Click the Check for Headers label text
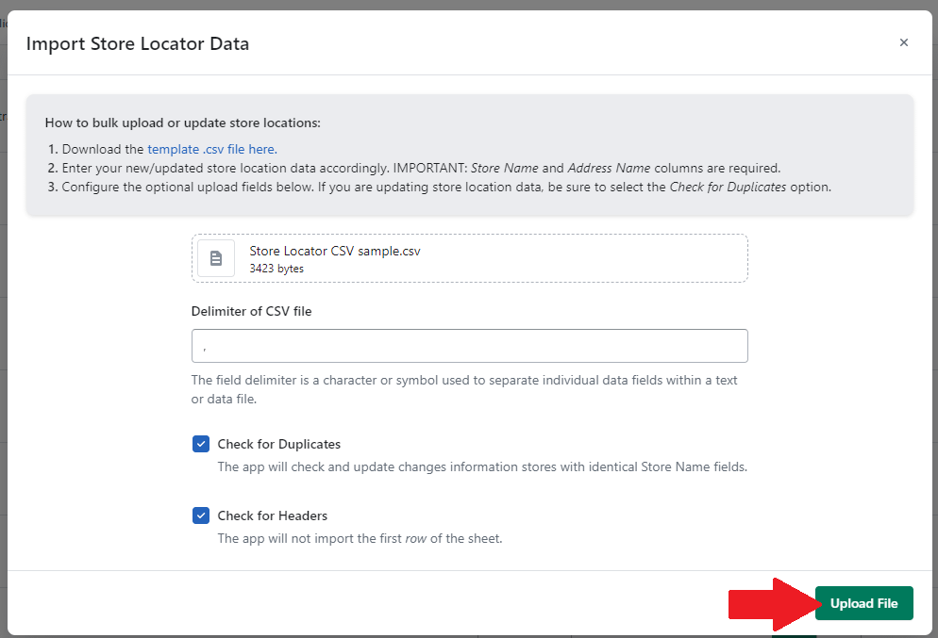 click(x=272, y=515)
